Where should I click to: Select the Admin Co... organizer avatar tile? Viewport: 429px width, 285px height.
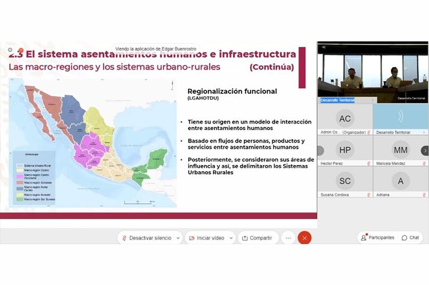345,119
